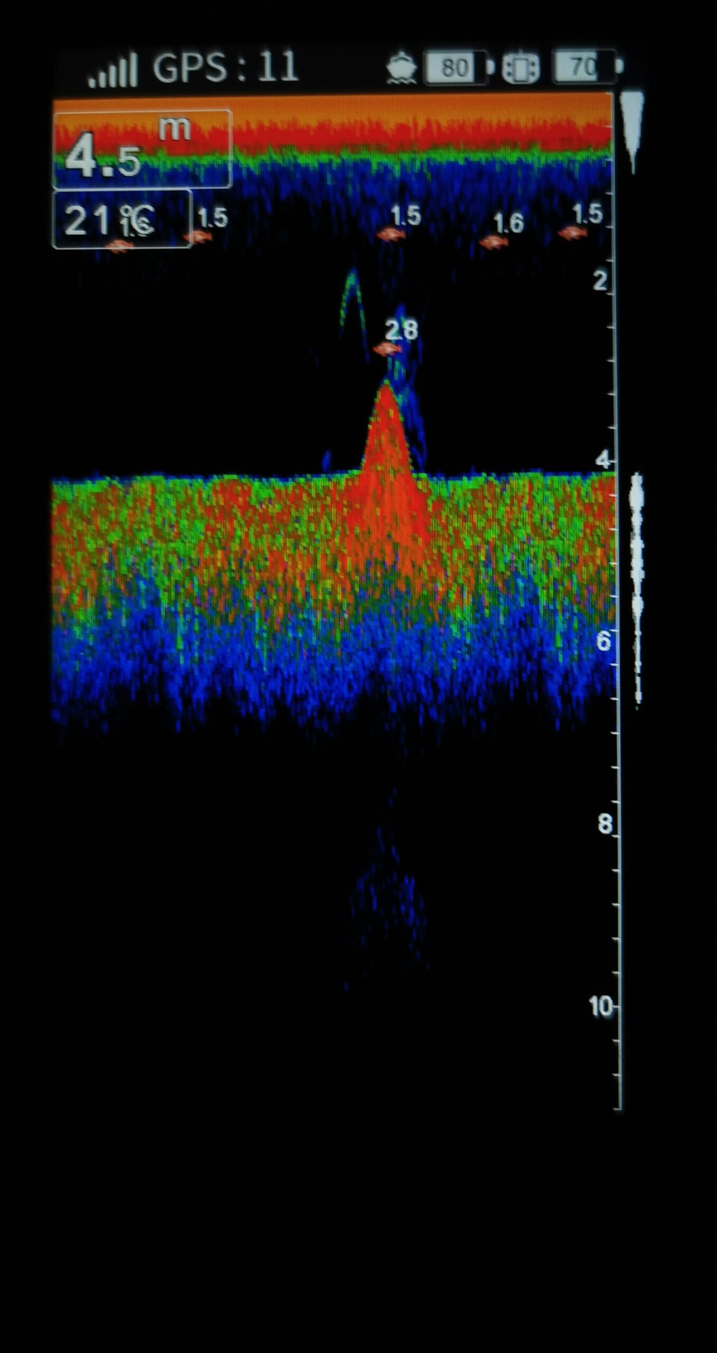717x1353 pixels.
Task: Select the fish icon under the 1.6 label right of center
Action: pyautogui.click(x=493, y=242)
